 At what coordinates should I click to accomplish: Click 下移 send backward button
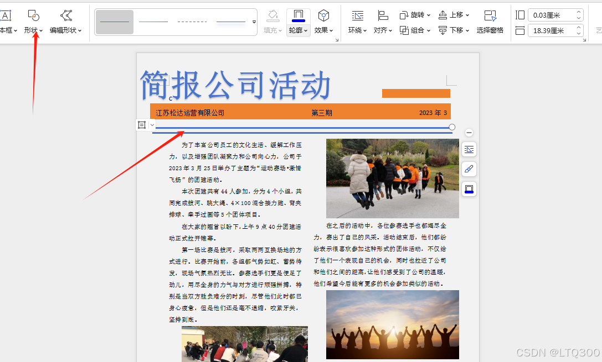coord(451,30)
